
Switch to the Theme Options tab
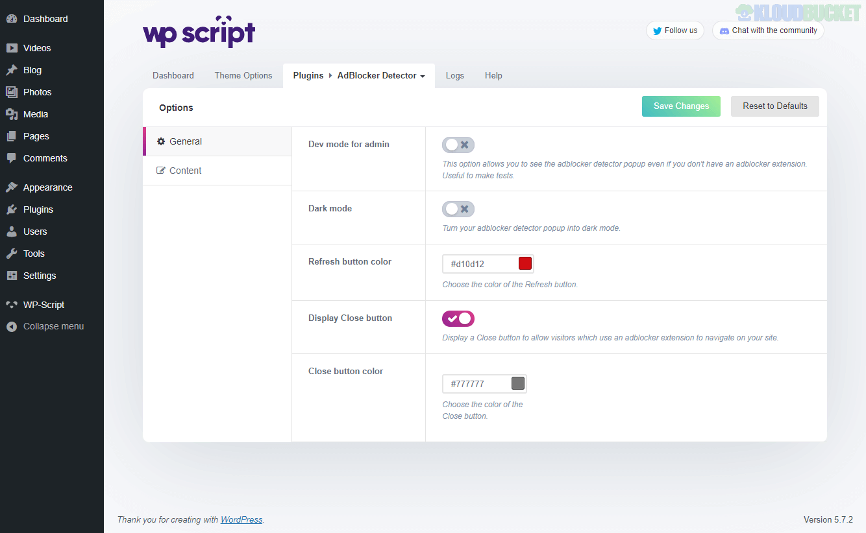coord(243,76)
